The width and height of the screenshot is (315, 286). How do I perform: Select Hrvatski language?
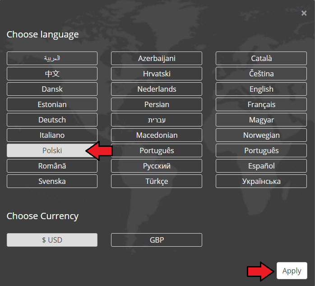pyautogui.click(x=157, y=74)
